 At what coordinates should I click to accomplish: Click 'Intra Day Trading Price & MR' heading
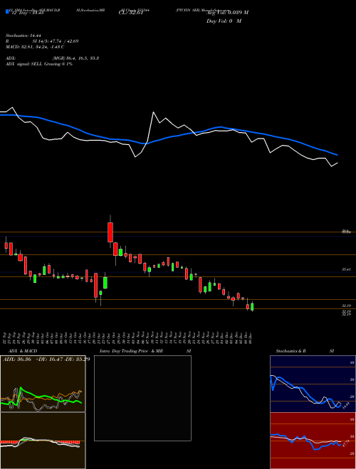coord(131,351)
